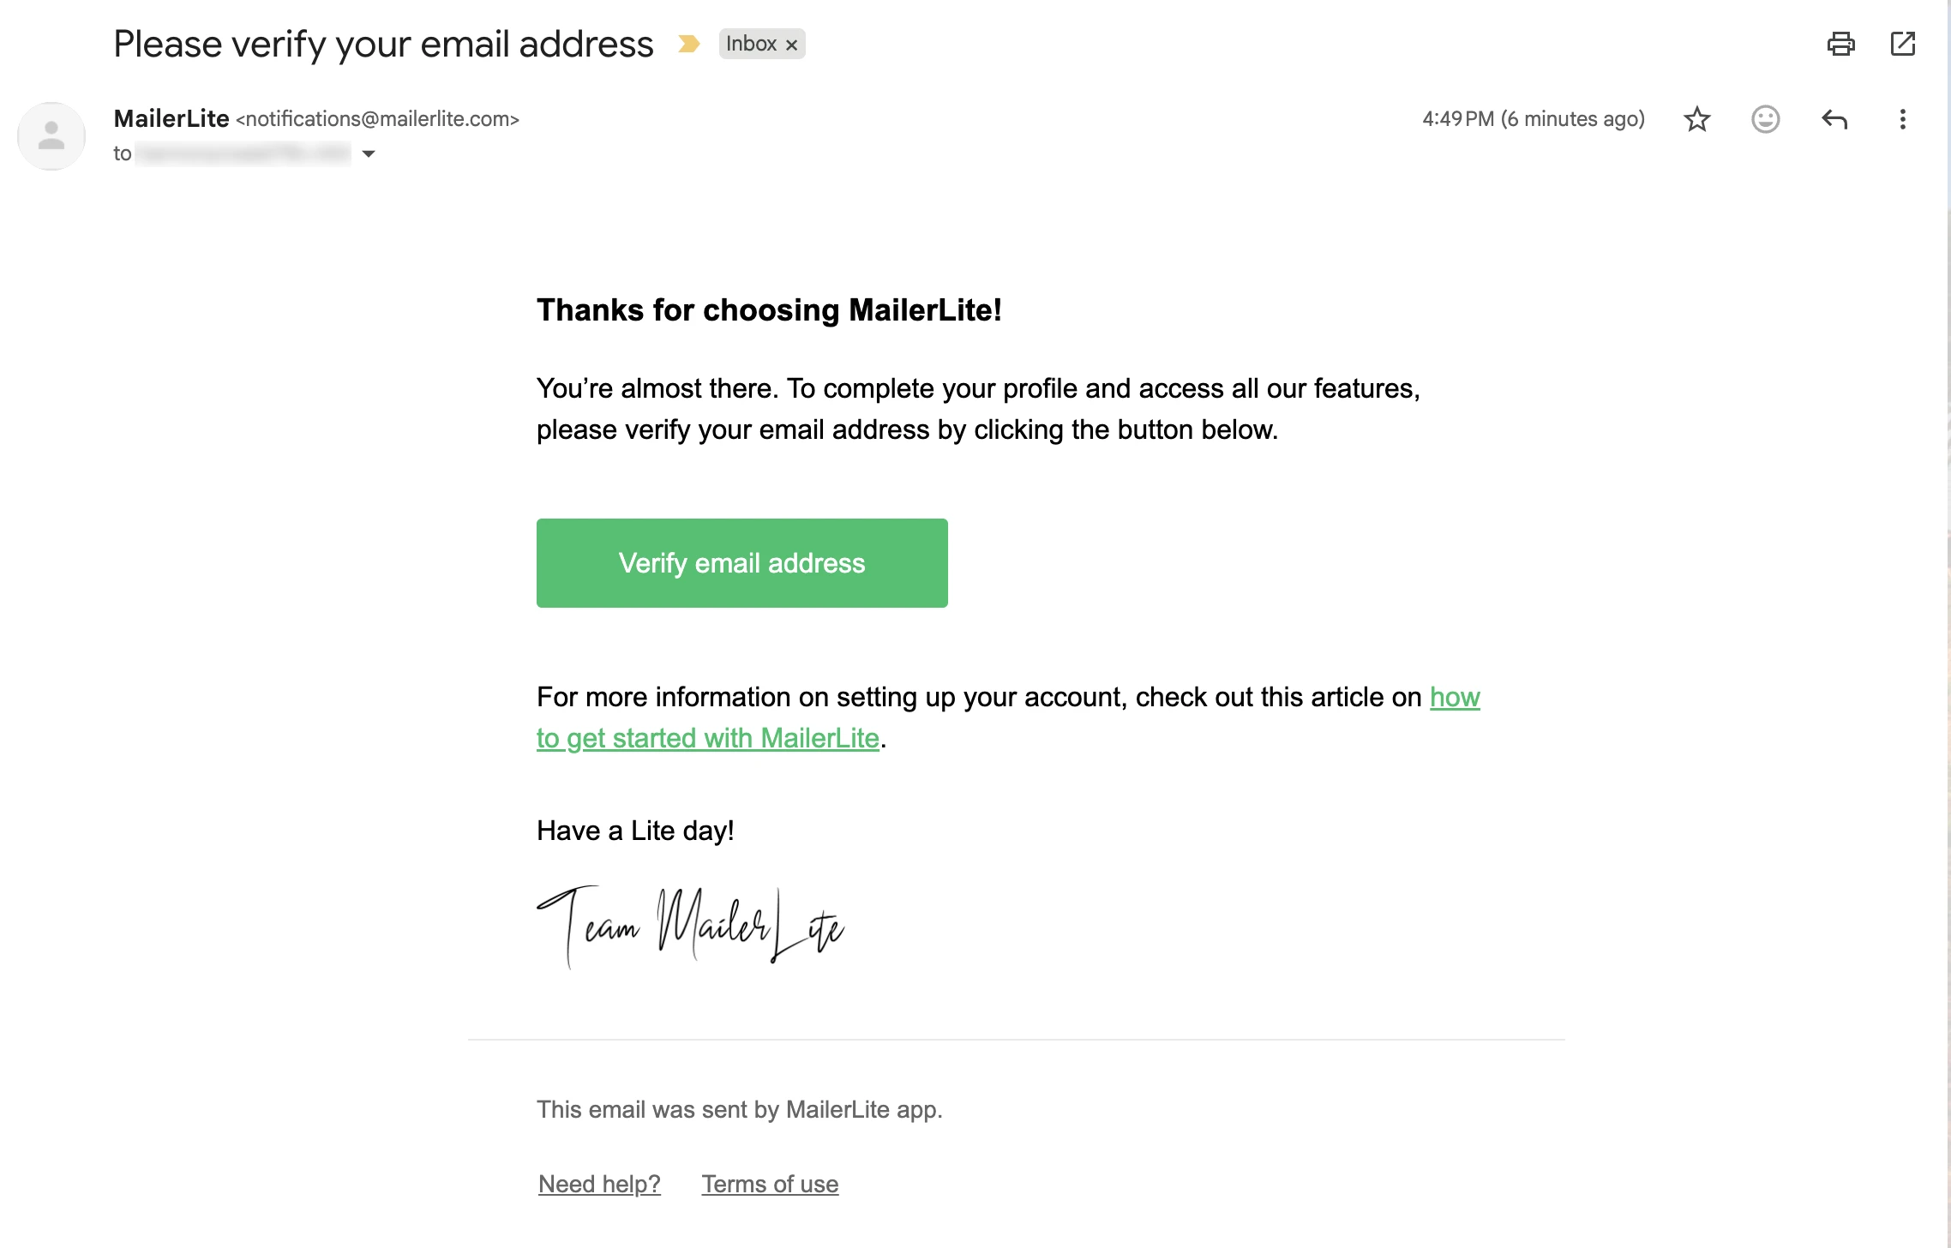Remove the Inbox label
This screenshot has height=1248, width=1951.
click(792, 45)
